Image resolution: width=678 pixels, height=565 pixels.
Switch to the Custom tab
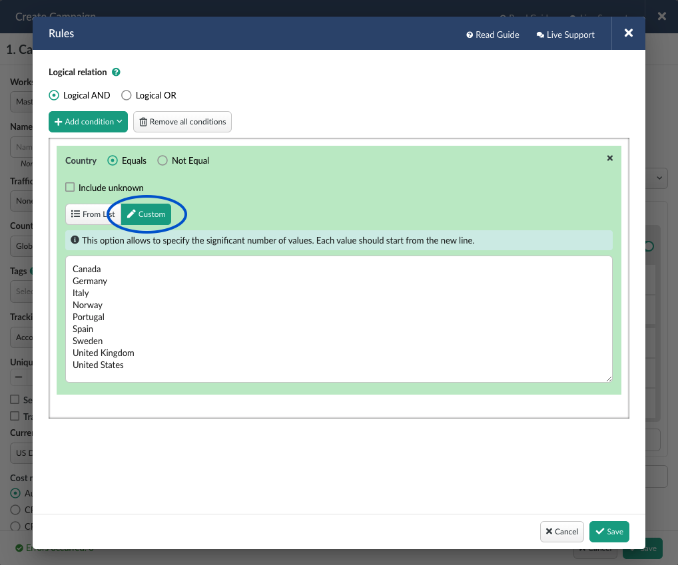click(146, 214)
